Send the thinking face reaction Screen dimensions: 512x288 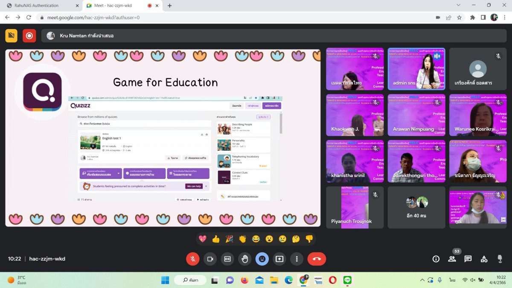click(296, 239)
